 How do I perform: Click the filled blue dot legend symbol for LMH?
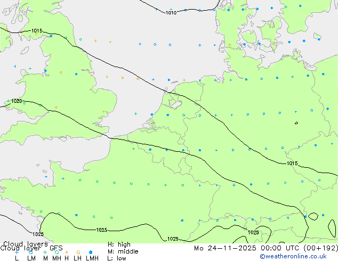[91, 252]
